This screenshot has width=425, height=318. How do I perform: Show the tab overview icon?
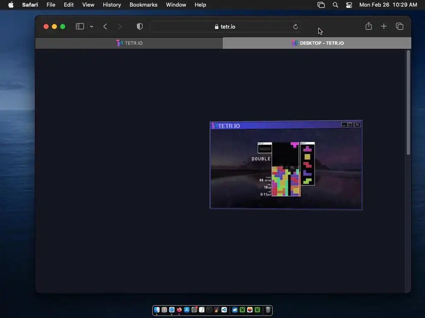(x=400, y=26)
